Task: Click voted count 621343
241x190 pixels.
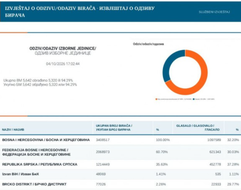Action: tap(215, 152)
